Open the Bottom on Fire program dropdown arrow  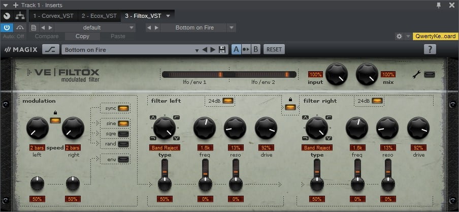coord(231,27)
